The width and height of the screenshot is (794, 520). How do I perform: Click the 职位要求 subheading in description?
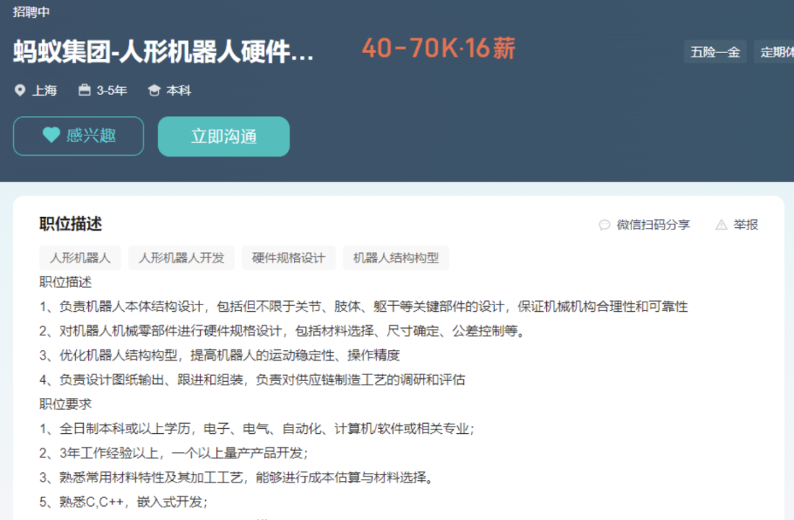coord(65,404)
